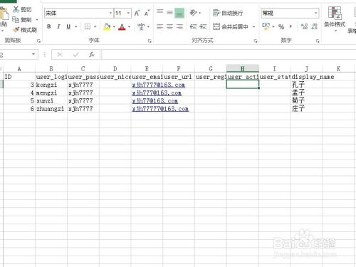Click the decrease decimal places icon

[x=314, y=26]
